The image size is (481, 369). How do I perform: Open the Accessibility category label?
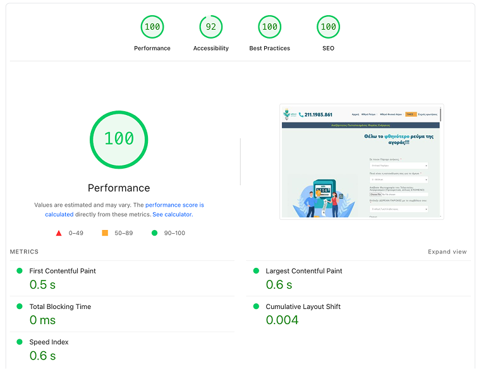pyautogui.click(x=210, y=48)
